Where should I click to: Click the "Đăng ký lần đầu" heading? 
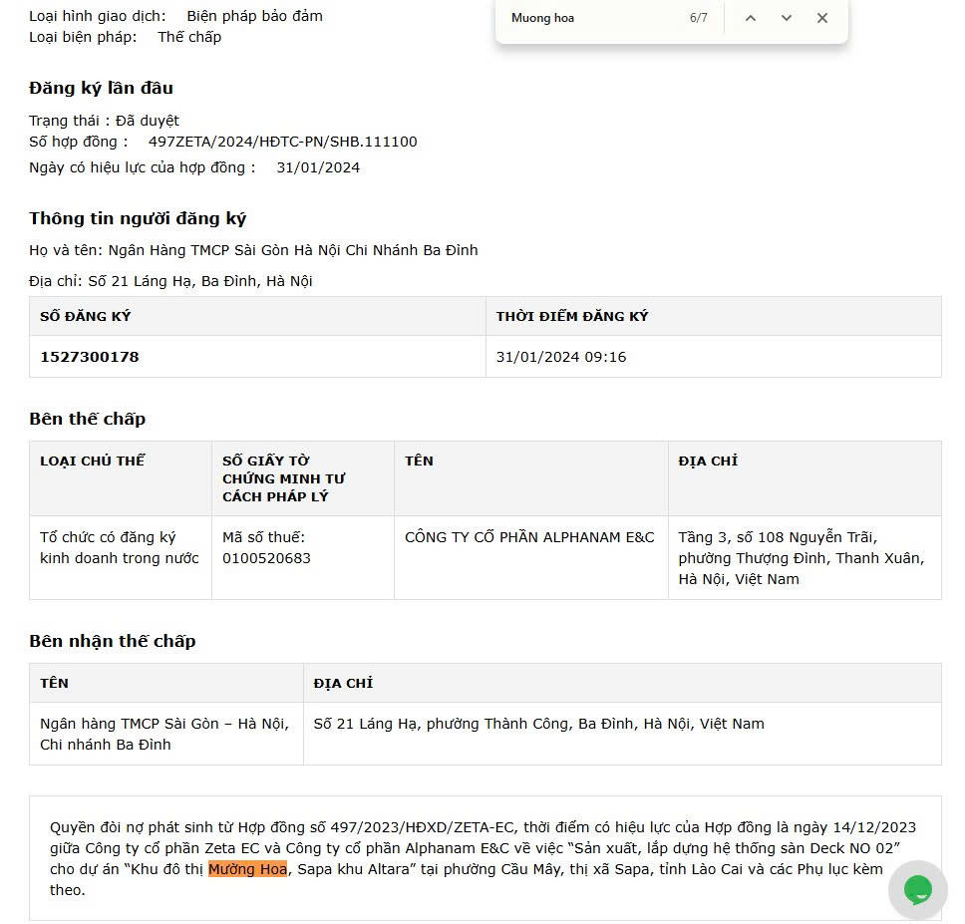coord(101,88)
